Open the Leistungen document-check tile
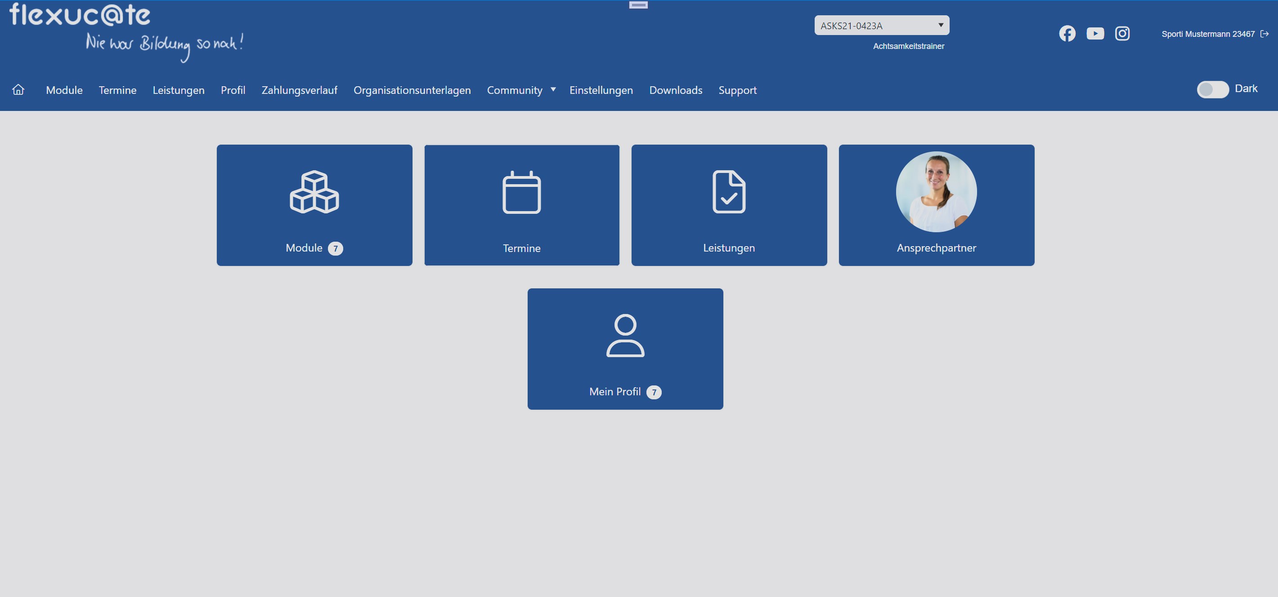This screenshot has width=1278, height=597. (729, 205)
